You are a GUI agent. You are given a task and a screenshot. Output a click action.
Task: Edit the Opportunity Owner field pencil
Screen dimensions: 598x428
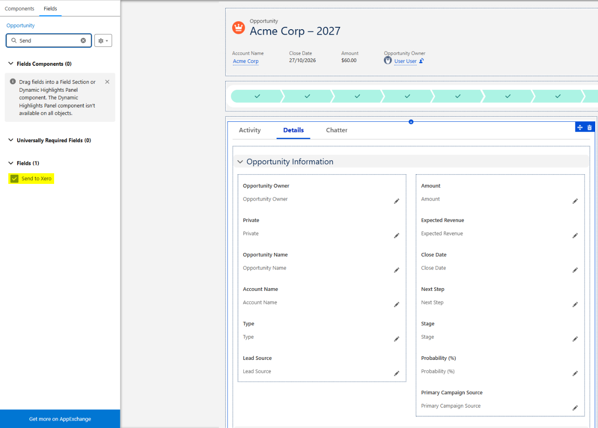(396, 201)
